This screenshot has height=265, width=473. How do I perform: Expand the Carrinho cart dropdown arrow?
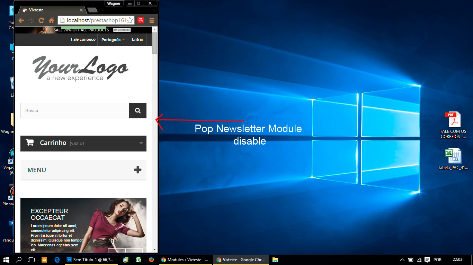coord(141,143)
